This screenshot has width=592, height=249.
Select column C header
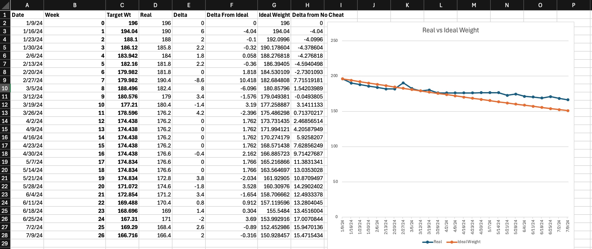(122, 5)
